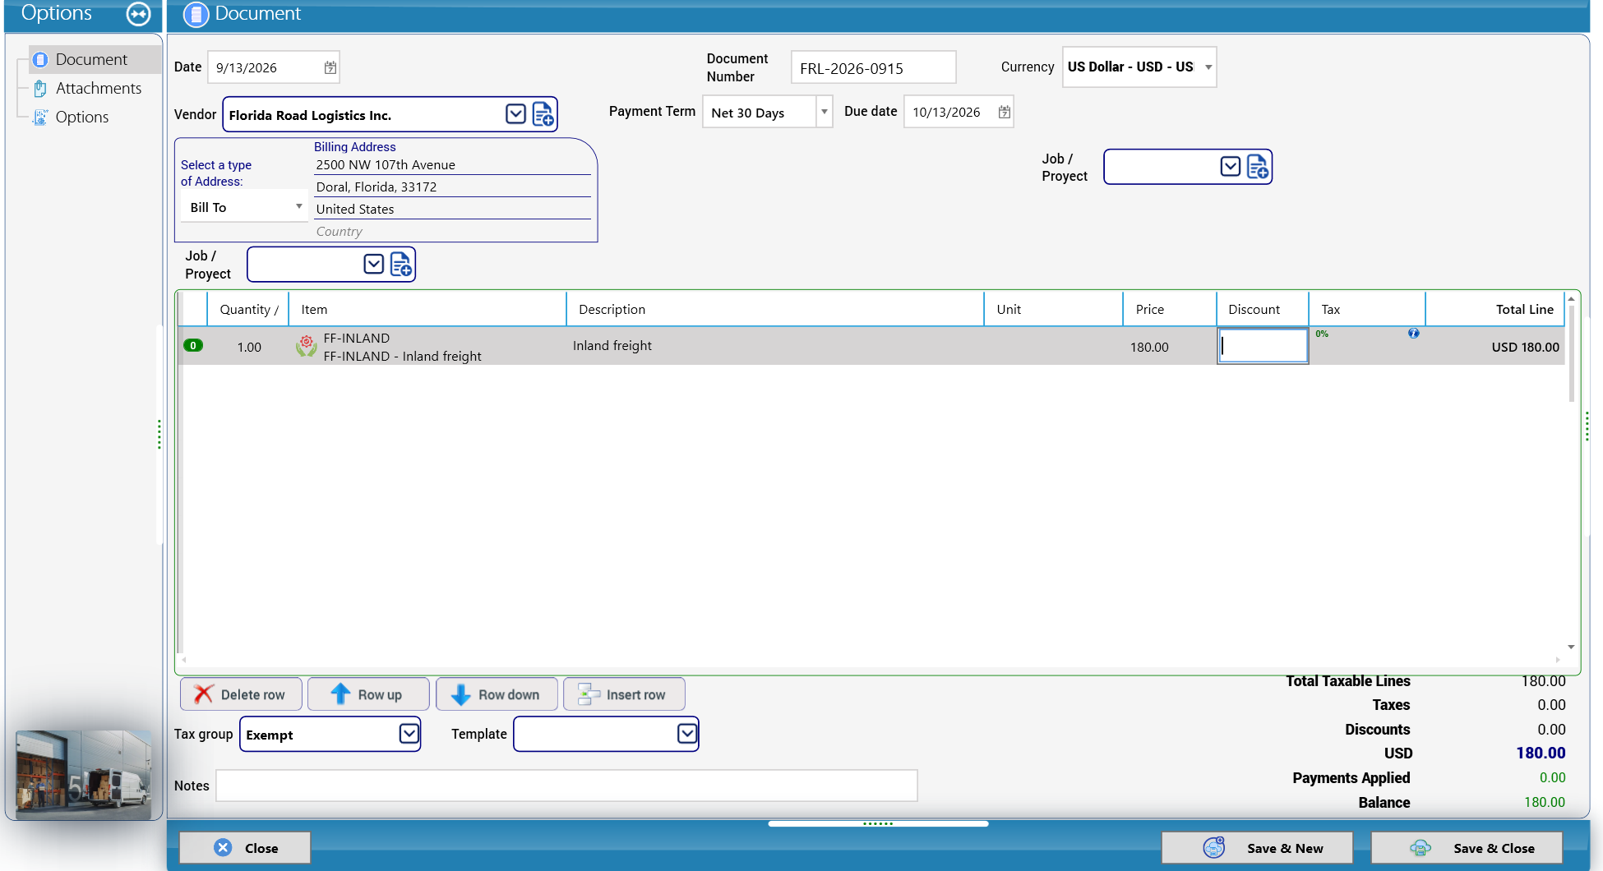Move the line with Row up
1603x871 pixels.
pos(368,694)
